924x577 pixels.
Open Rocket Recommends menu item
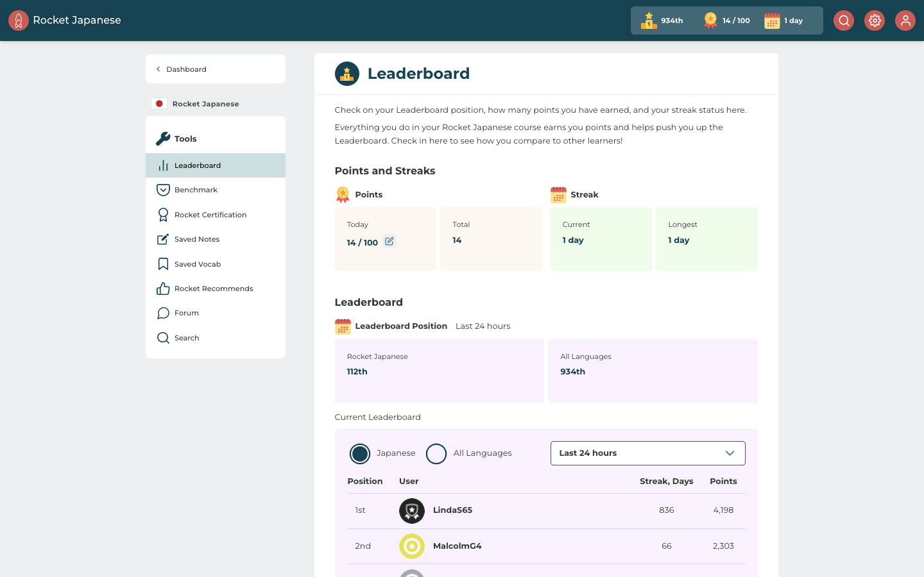click(216, 288)
